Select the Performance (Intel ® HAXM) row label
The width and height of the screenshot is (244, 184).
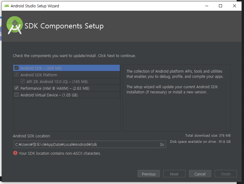click(x=55, y=88)
